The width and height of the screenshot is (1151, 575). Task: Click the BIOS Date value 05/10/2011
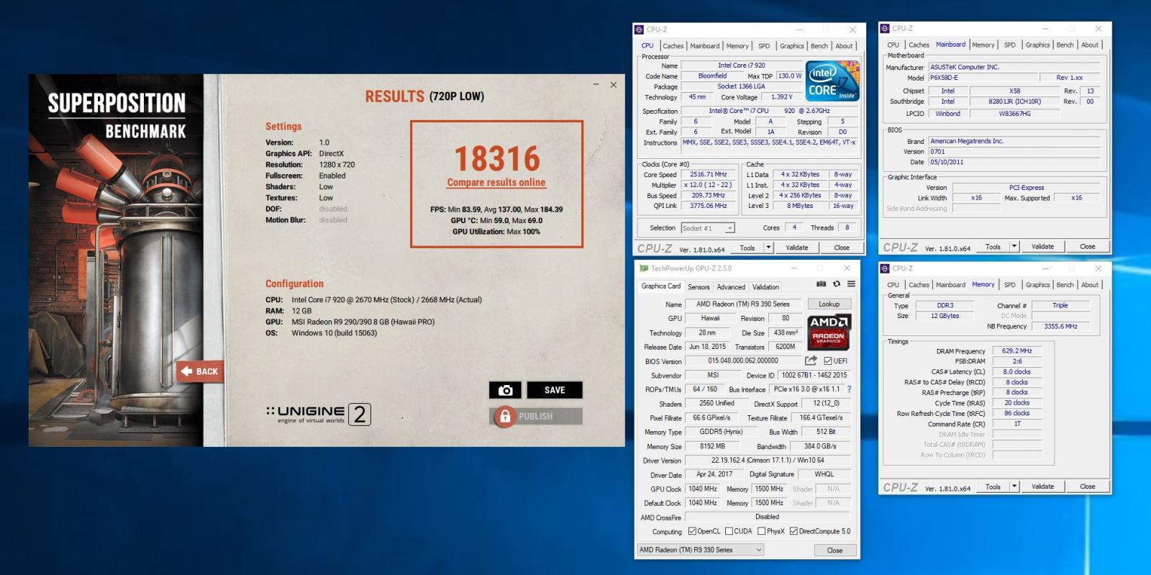[x=1014, y=162]
